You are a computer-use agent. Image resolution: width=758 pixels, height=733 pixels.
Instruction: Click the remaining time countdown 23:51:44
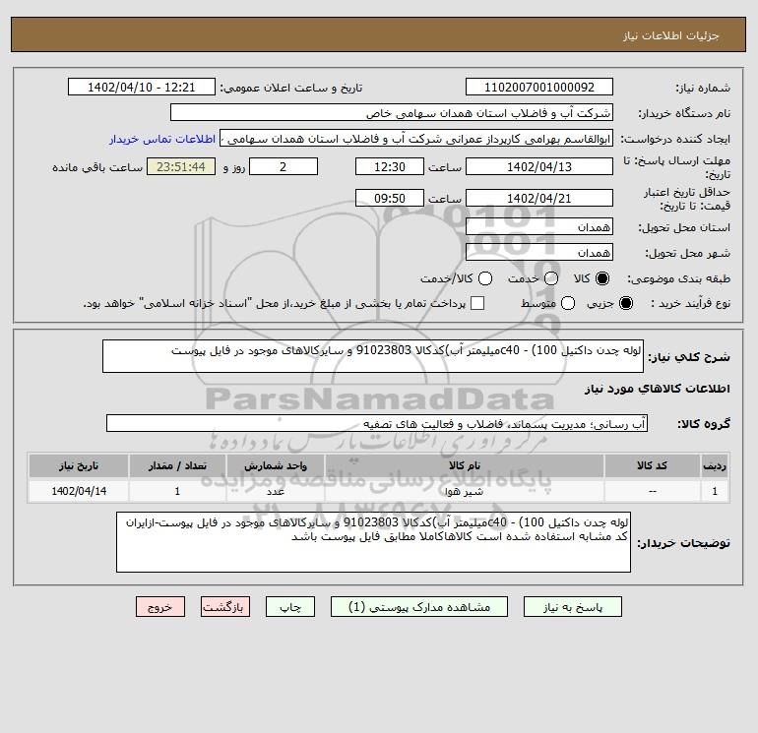click(181, 166)
